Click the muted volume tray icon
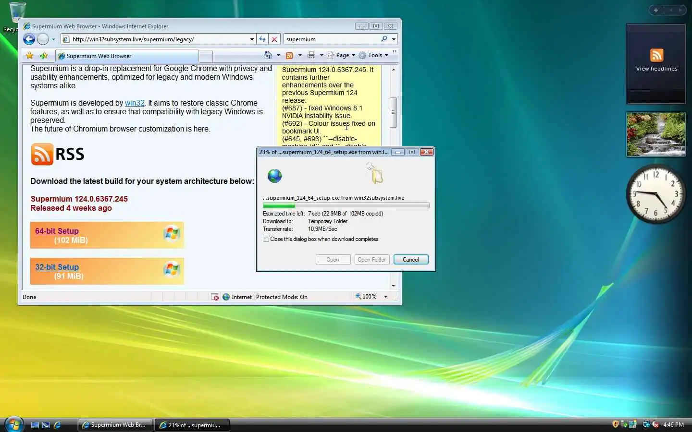Viewport: 692px width, 432px height. click(x=655, y=424)
